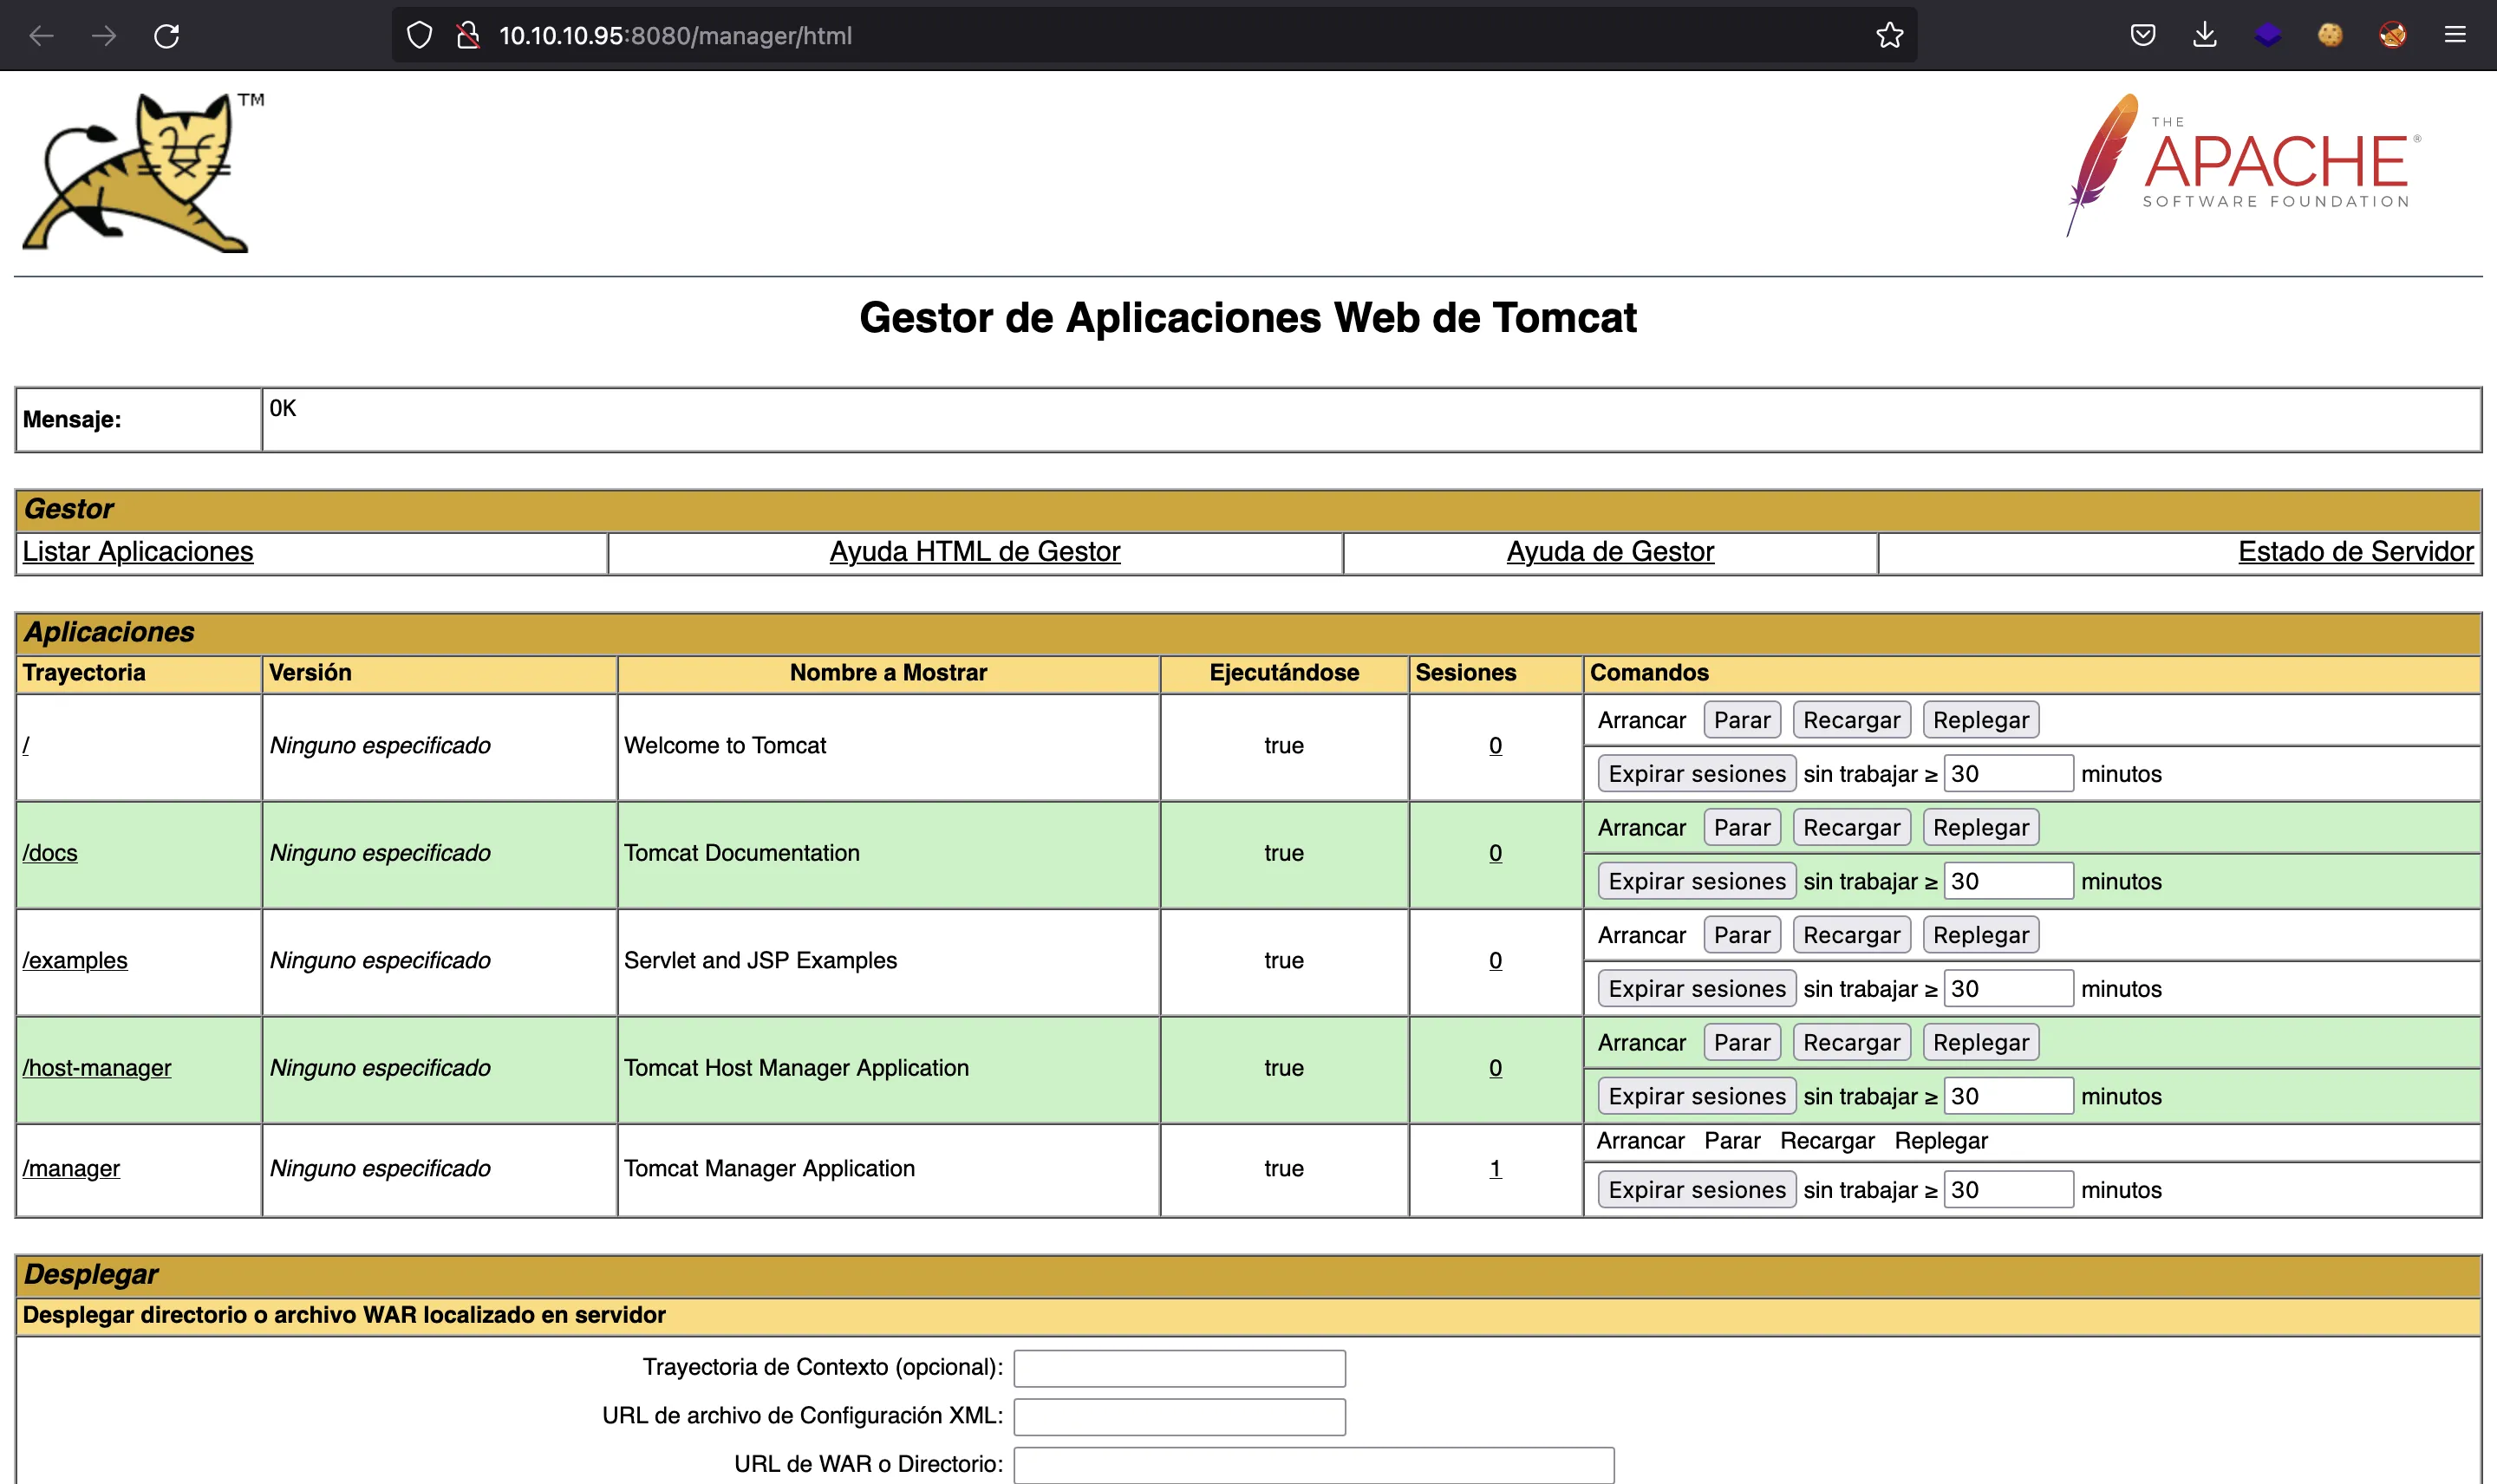Bookmark this page with the star icon

[x=1889, y=36]
